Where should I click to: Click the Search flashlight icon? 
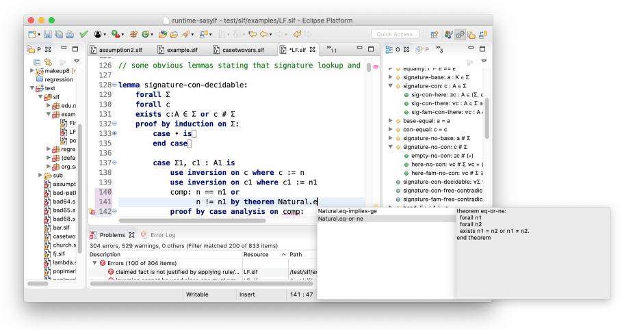point(185,34)
